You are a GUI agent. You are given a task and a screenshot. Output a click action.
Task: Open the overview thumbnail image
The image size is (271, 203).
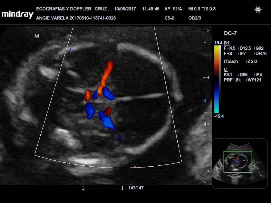pos(240,163)
